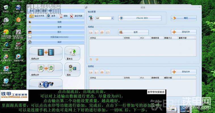Open the 混流 mux tool
The image size is (215, 113).
[72, 69]
